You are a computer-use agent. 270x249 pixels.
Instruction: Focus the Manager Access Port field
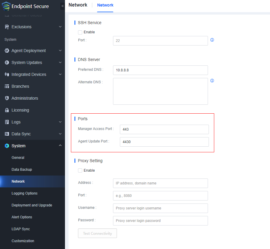pos(164,129)
